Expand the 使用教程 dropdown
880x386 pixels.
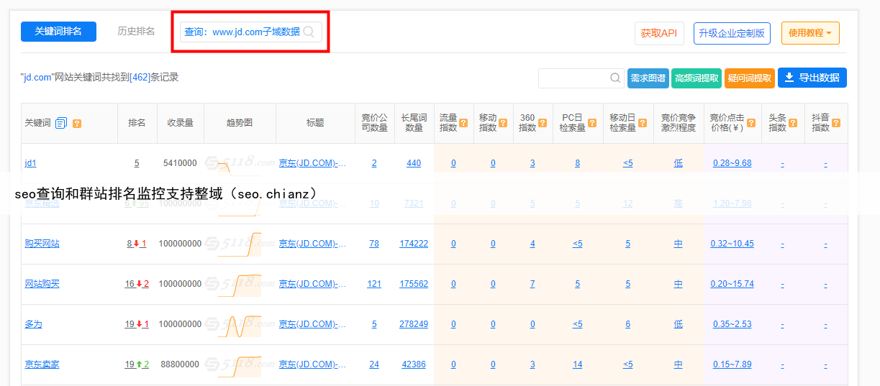point(809,33)
